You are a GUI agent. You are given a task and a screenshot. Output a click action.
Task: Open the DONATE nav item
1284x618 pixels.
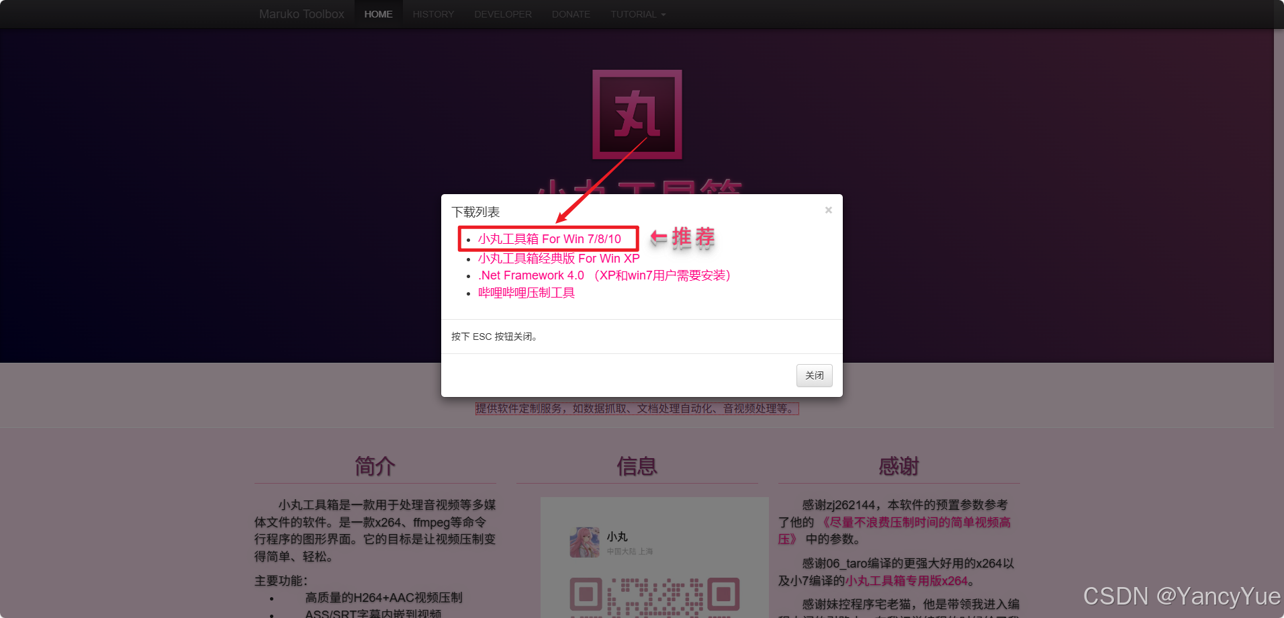pyautogui.click(x=571, y=14)
